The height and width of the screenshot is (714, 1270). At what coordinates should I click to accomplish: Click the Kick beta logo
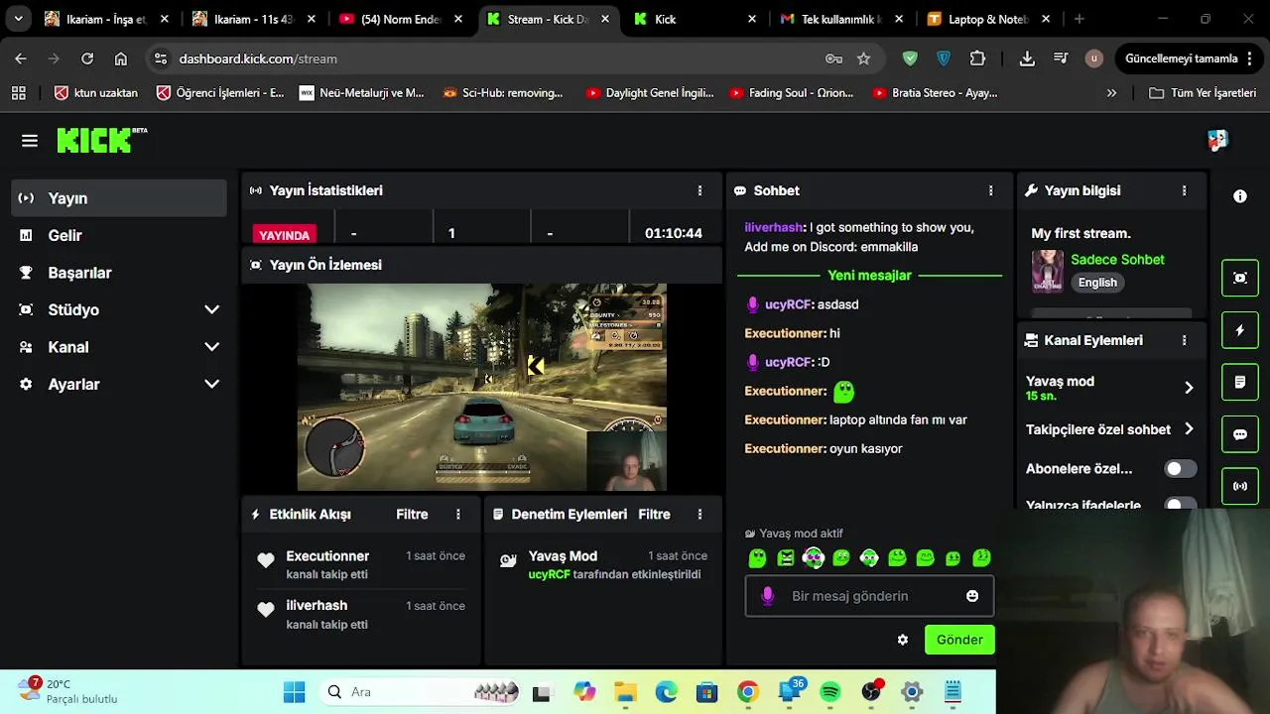pyautogui.click(x=101, y=140)
